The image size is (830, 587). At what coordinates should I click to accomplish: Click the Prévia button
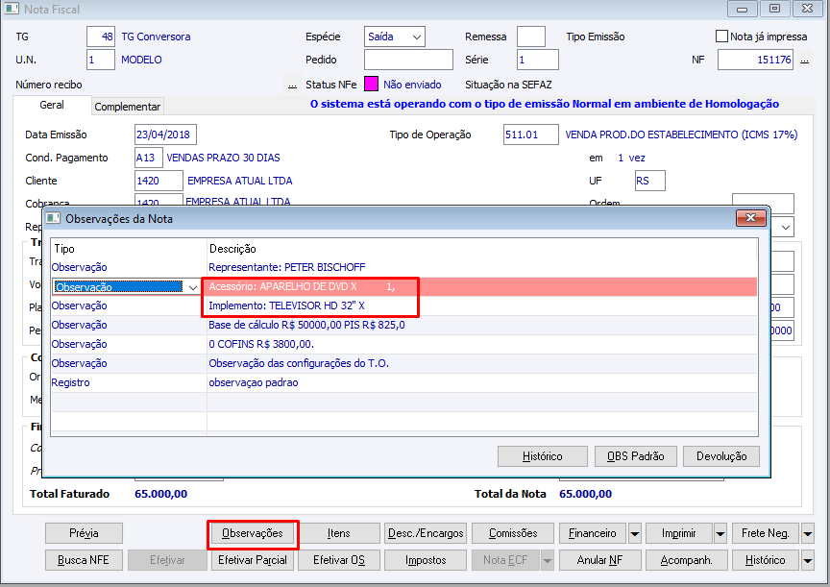pos(84,533)
